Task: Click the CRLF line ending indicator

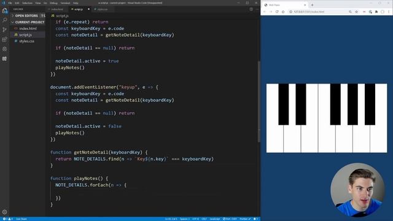Action: coord(204,219)
